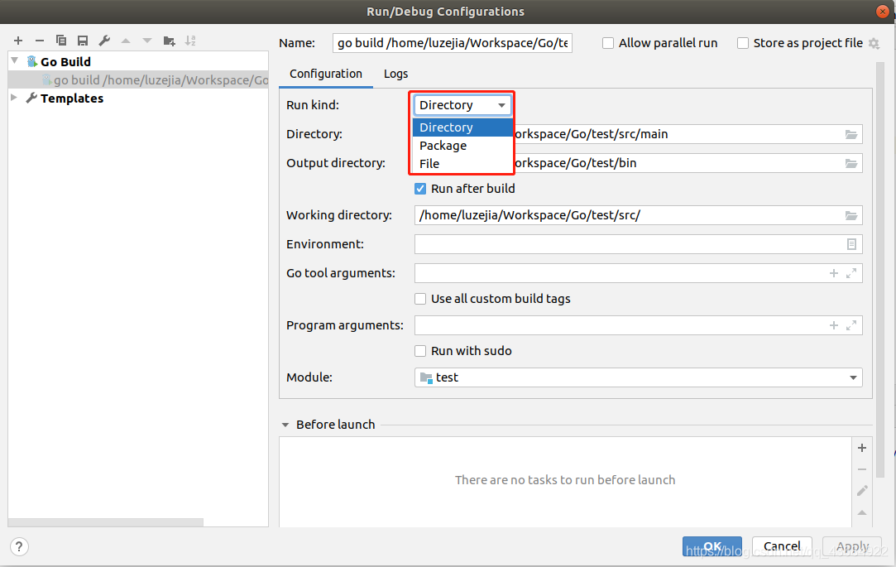Open edit templates wrench icon in toolbar
Image resolution: width=896 pixels, height=567 pixels.
104,41
